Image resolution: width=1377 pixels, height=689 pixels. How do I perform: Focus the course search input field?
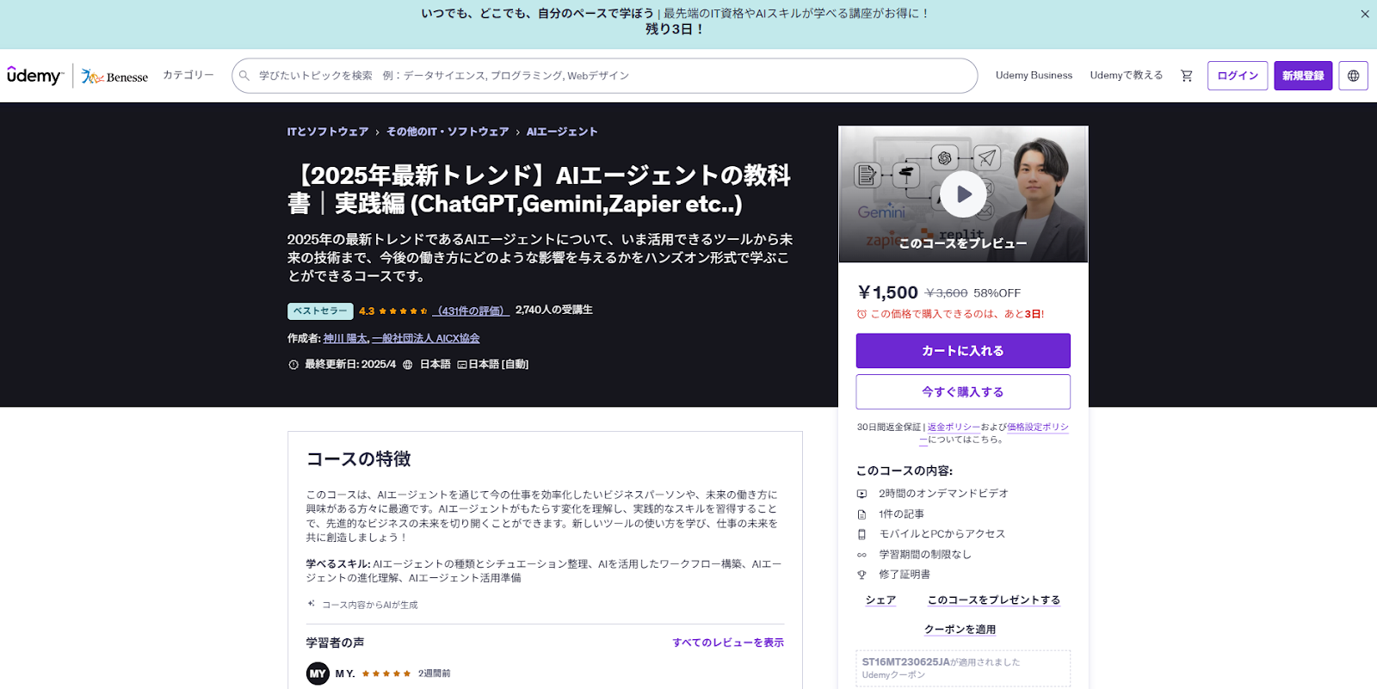604,76
